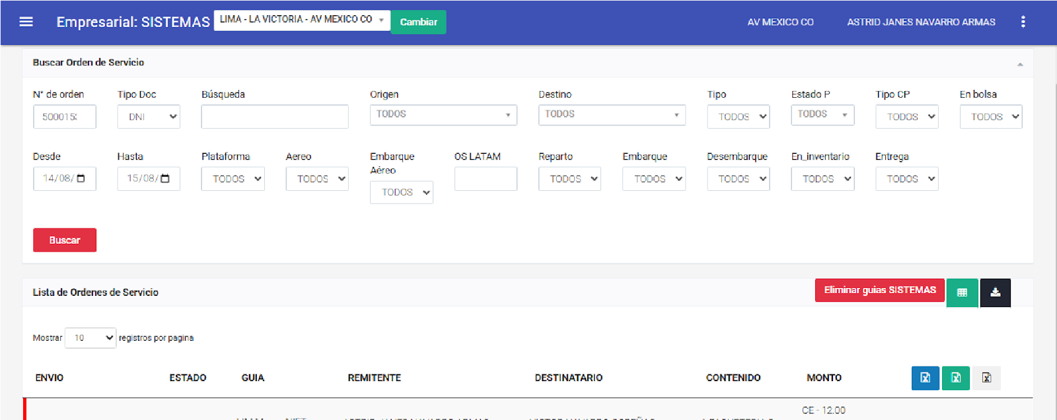
Task: Click the green Excel export icon
Action: 955,378
